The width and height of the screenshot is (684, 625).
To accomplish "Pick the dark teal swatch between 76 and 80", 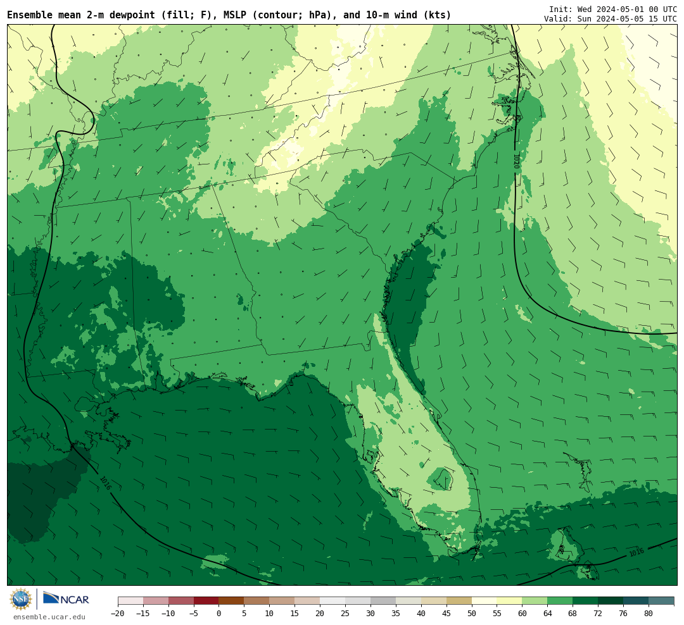I will pyautogui.click(x=636, y=601).
